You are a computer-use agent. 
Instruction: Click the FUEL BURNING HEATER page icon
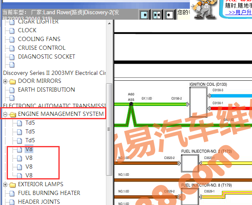click(x=12, y=193)
